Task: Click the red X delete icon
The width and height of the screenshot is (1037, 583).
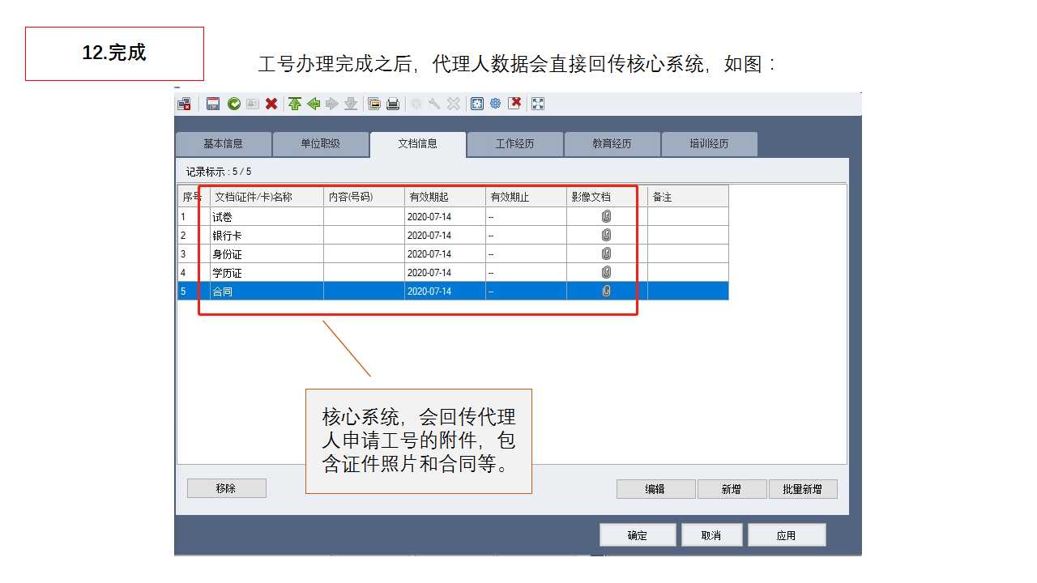Action: tap(271, 104)
